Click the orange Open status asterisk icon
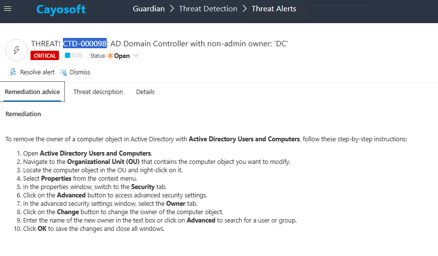 pos(110,56)
